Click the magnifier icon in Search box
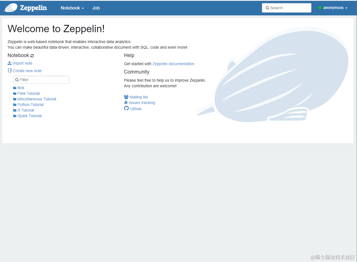The height and width of the screenshot is (262, 357). (267, 8)
